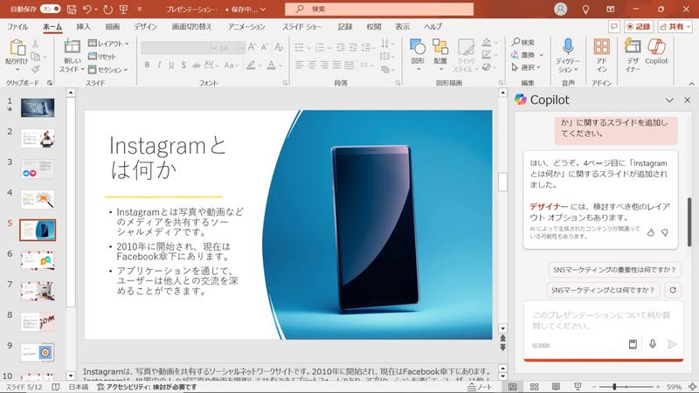Screen dimensions: 699x393
Task: Expand the Section (セクション) dropdown
Action: tap(111, 69)
